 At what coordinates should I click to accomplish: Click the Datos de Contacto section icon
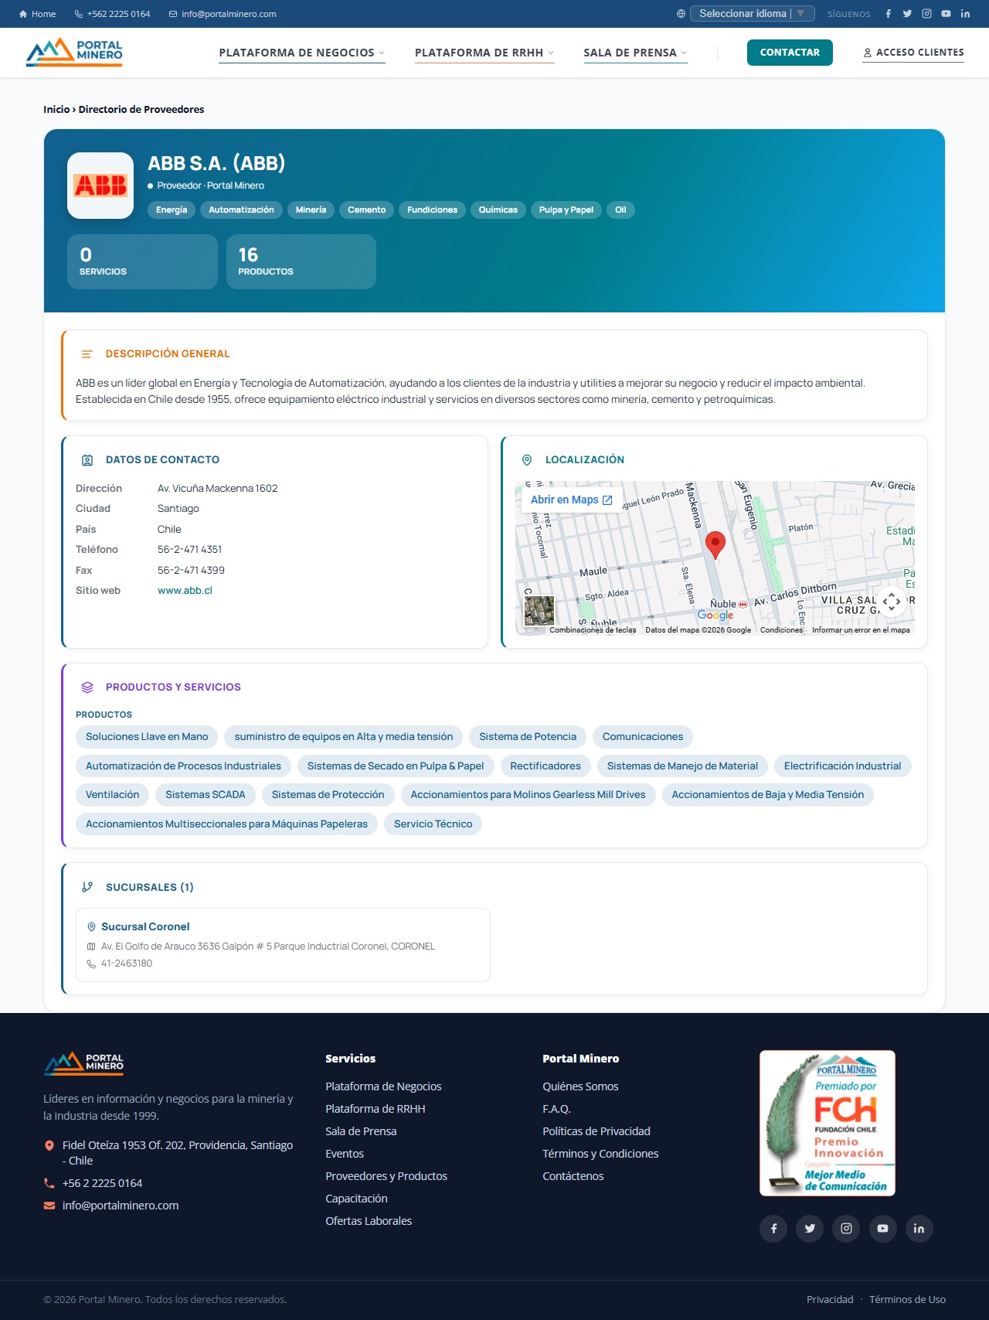pos(87,460)
